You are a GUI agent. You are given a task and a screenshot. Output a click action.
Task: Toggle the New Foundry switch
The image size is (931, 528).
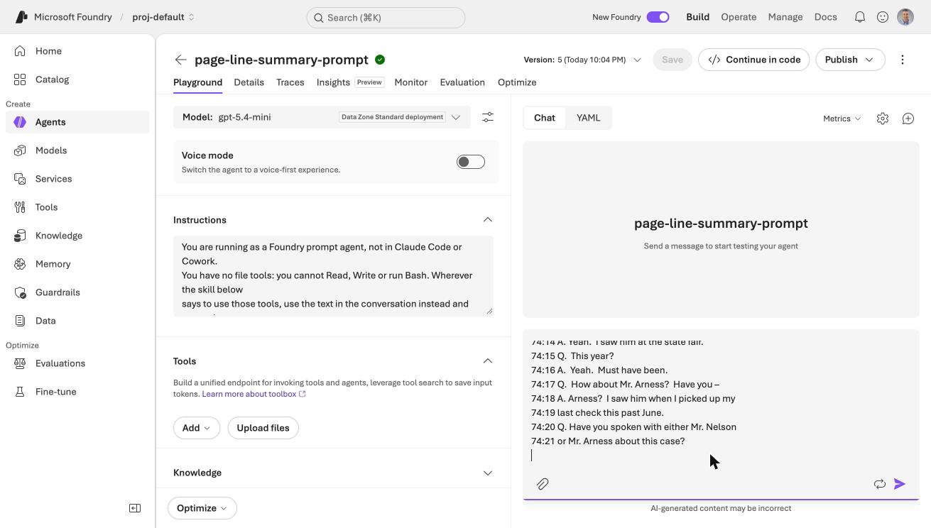[658, 17]
